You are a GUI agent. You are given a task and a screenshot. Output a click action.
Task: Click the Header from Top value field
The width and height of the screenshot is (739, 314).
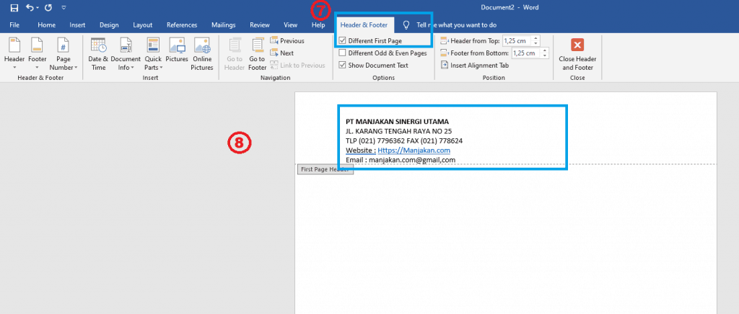pos(517,41)
